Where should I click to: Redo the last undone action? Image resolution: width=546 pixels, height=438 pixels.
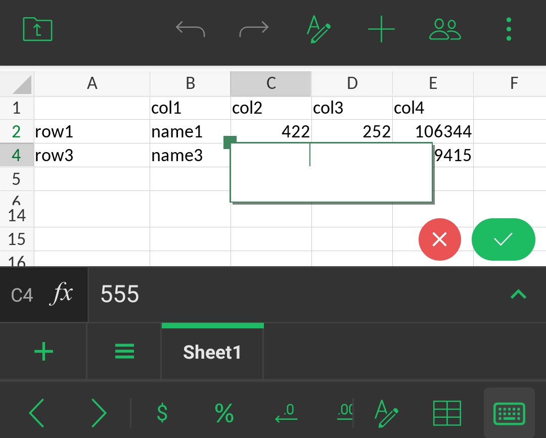(x=254, y=29)
